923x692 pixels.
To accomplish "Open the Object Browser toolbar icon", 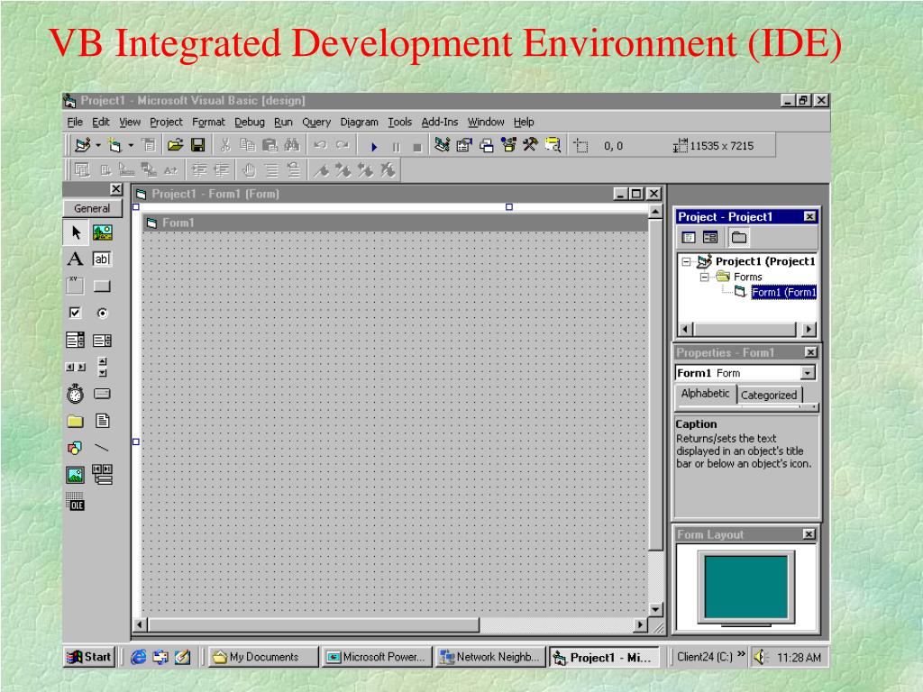I will pos(508,145).
